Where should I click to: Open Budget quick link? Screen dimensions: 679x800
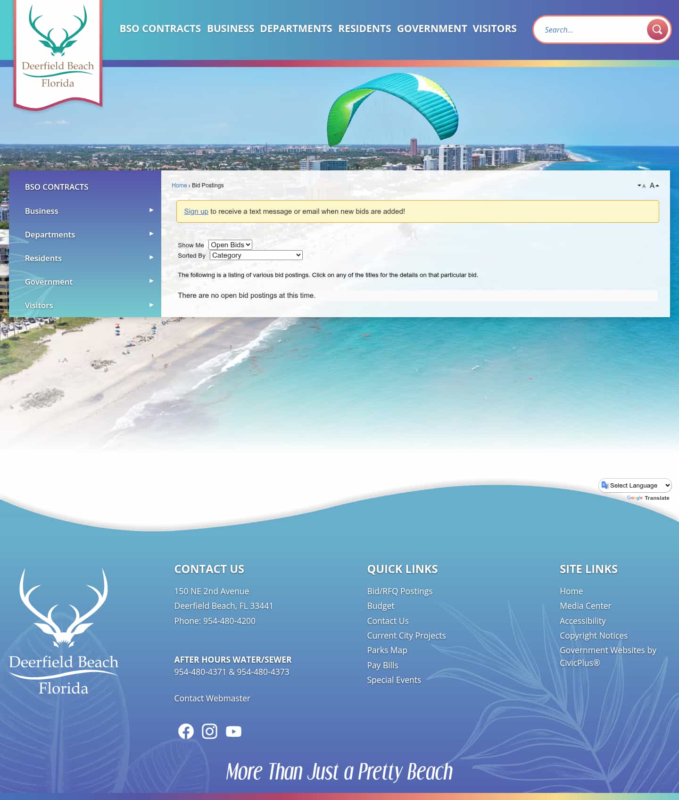pyautogui.click(x=381, y=606)
